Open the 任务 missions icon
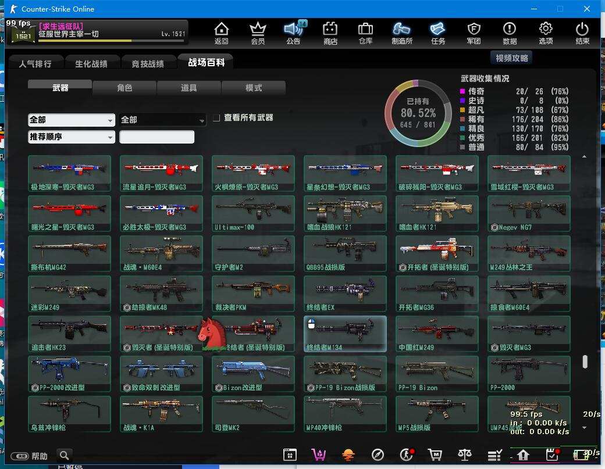The width and height of the screenshot is (605, 469). point(438,33)
